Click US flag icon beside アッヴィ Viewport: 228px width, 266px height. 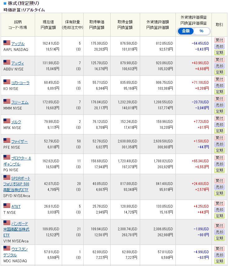pos(7,62)
